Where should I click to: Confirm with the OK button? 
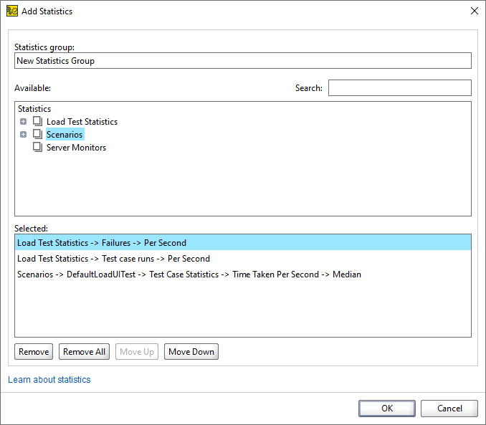click(x=387, y=409)
